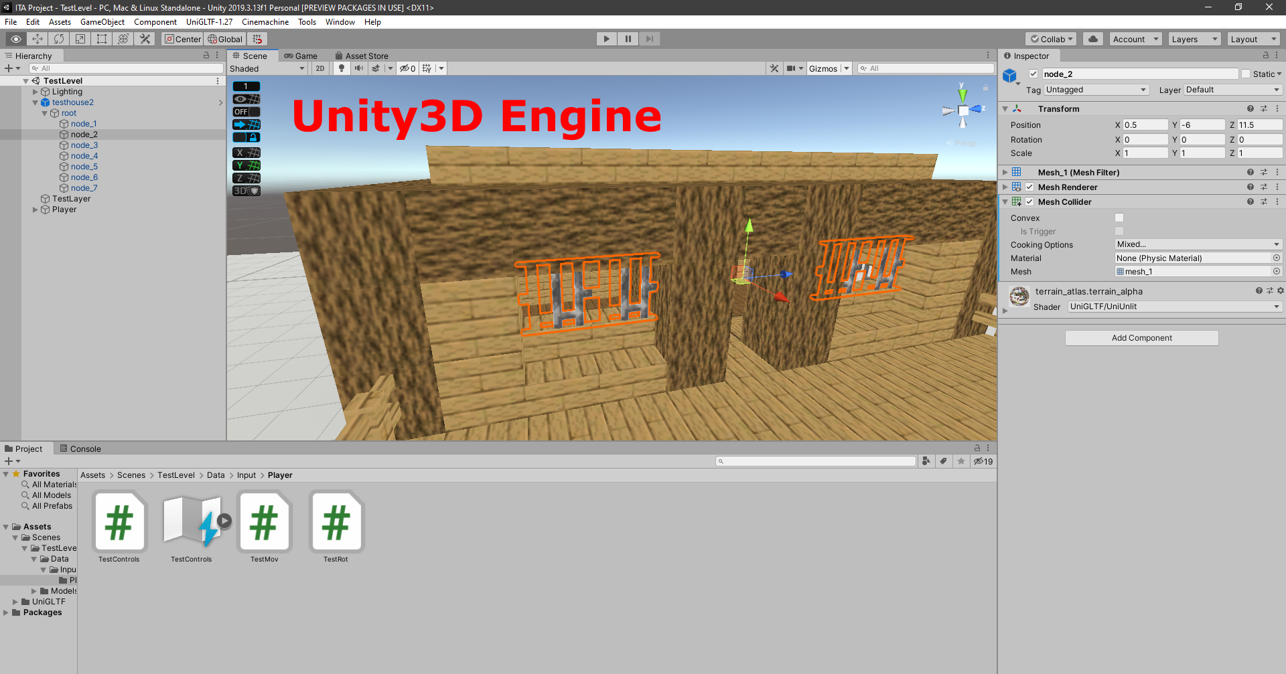Open the Layout dropdown

click(x=1254, y=39)
